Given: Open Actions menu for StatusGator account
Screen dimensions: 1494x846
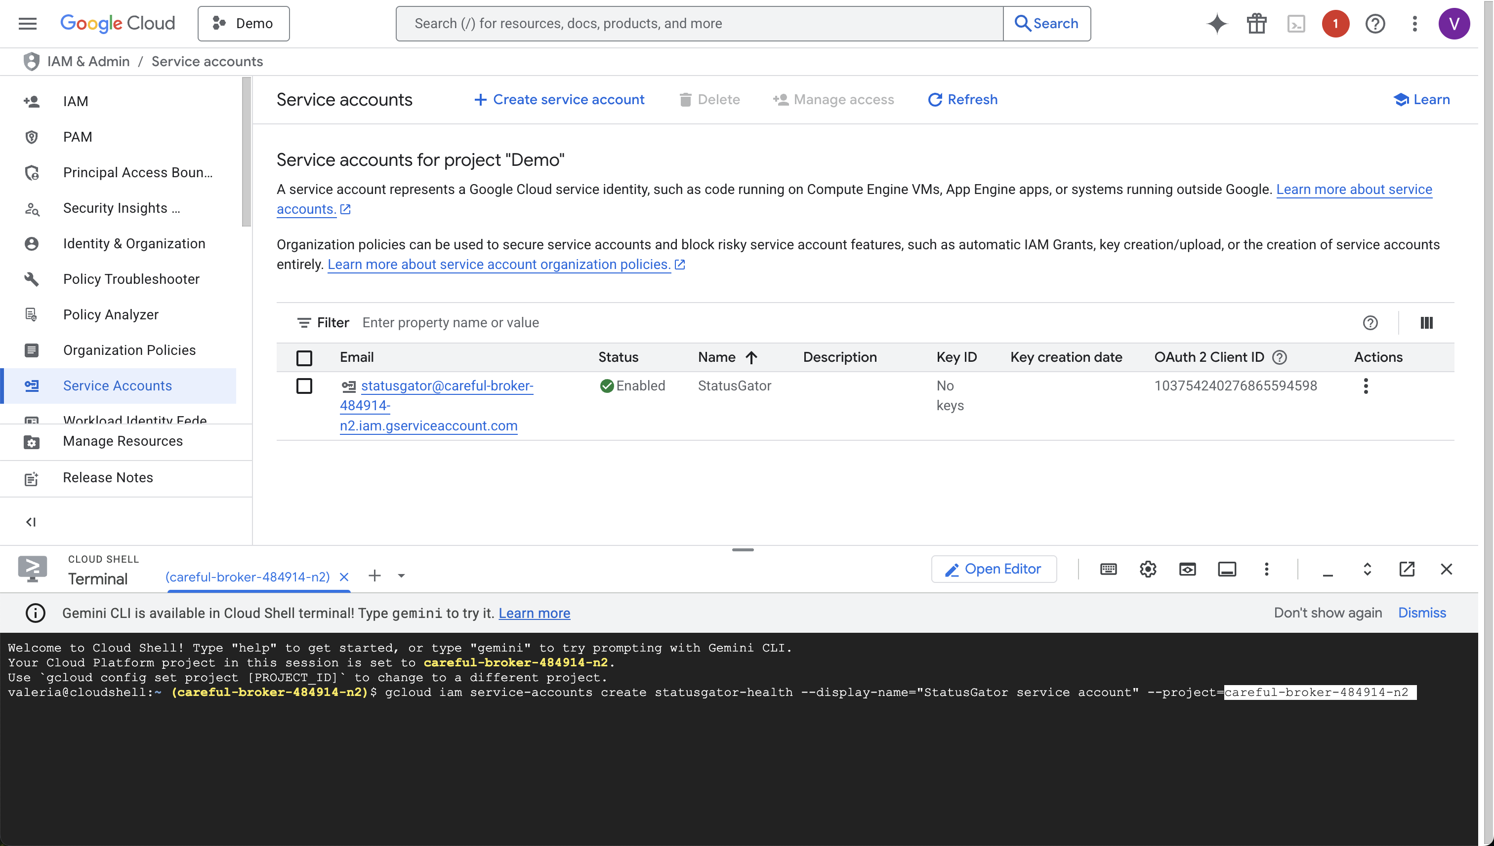Looking at the screenshot, I should pyautogui.click(x=1366, y=386).
